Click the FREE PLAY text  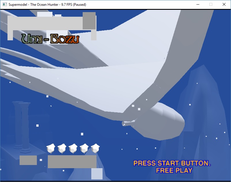[174, 170]
